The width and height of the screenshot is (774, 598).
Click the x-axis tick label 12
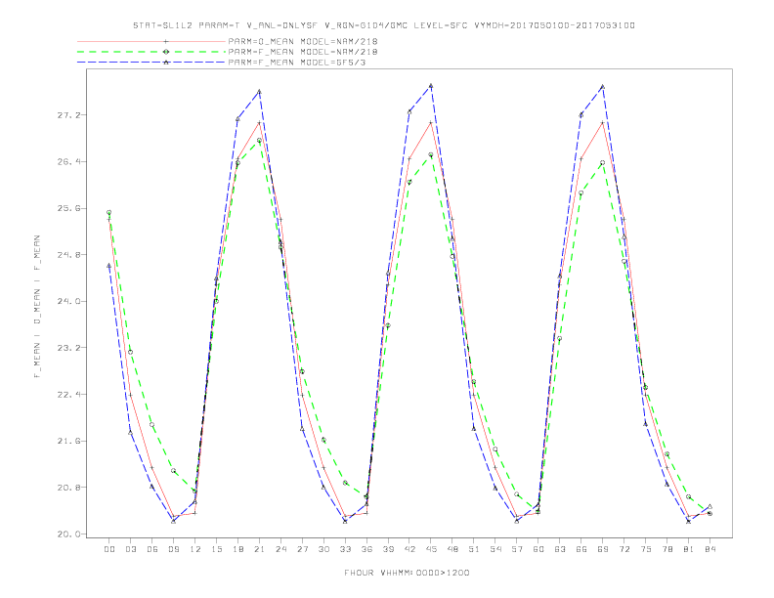pyautogui.click(x=195, y=549)
